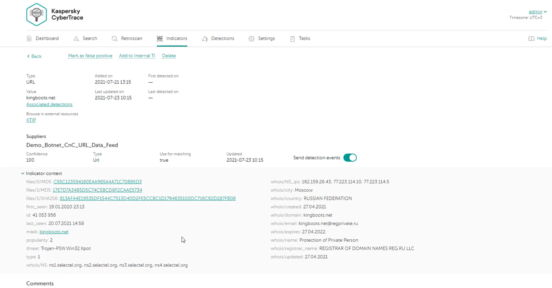Click the registrar name REG.RU LLC
552x288 pixels.
[x=367, y=248]
